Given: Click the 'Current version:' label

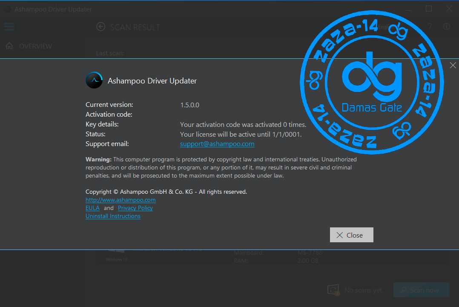Looking at the screenshot, I should click(109, 104).
